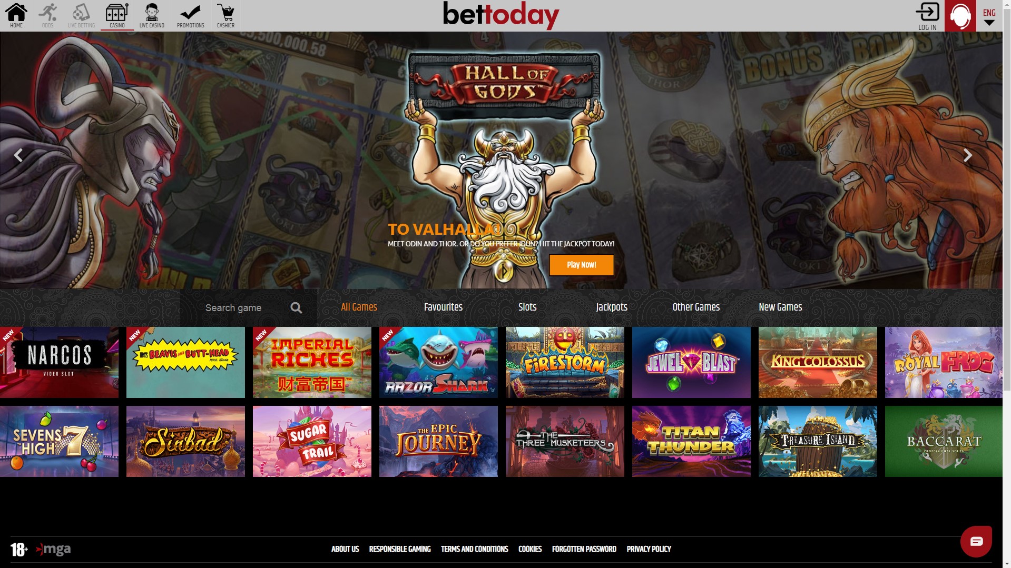Viewport: 1011px width, 568px height.
Task: Open the Titan Thunder game thumbnail
Action: [691, 441]
